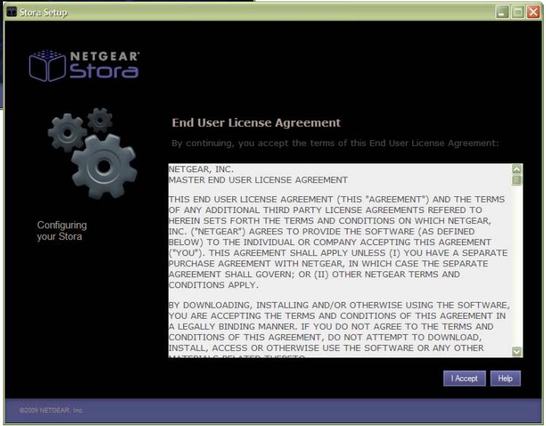Click the I Accept button
546x426 pixels.
464,379
